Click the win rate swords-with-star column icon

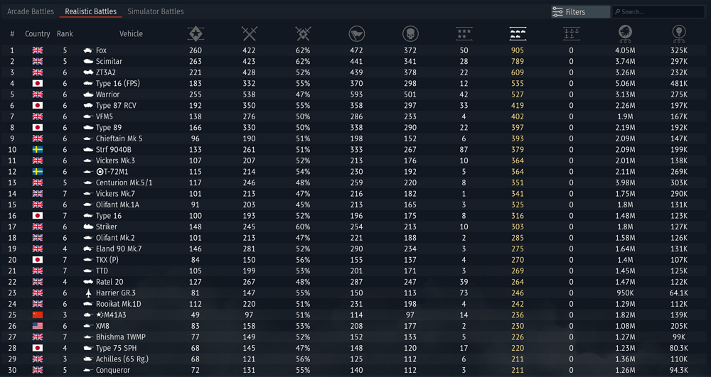303,33
